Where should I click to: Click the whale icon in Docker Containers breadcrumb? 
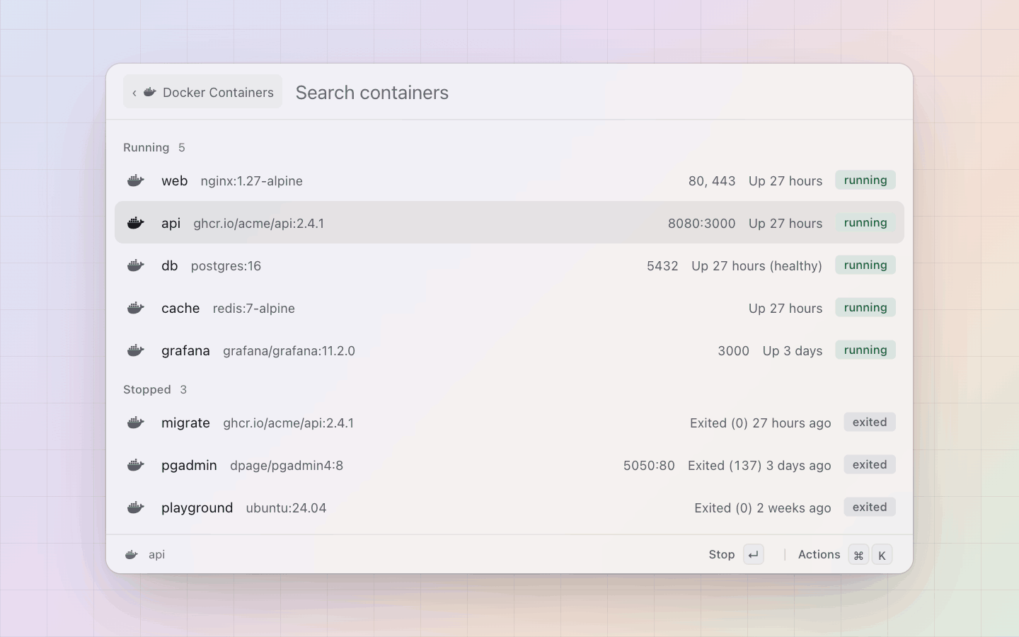[x=150, y=92]
